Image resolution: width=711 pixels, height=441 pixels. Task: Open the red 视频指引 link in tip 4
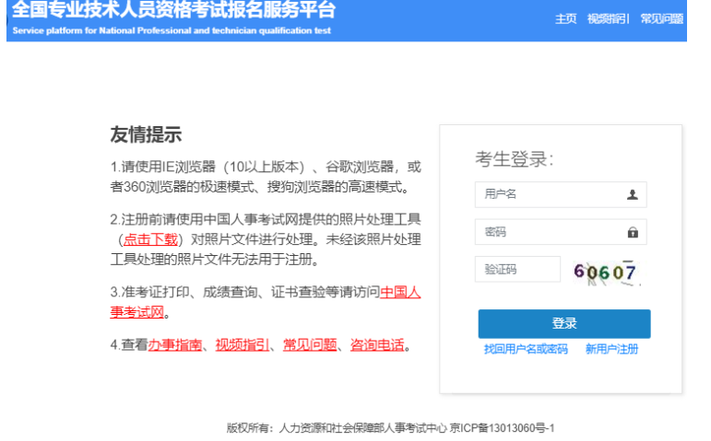point(242,345)
